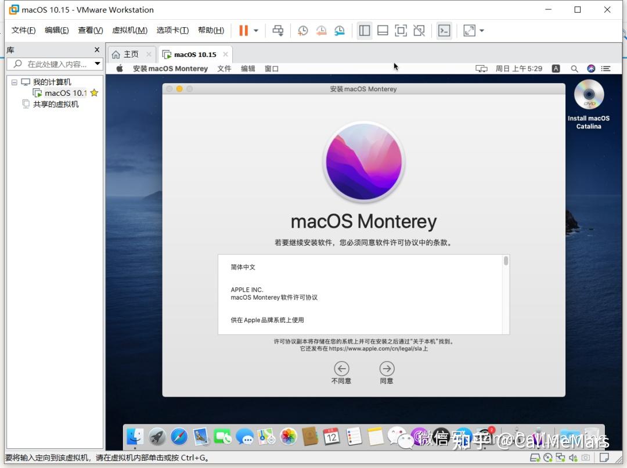Expand the pause button dropdown arrow
Image resolution: width=627 pixels, height=468 pixels.
coord(256,30)
